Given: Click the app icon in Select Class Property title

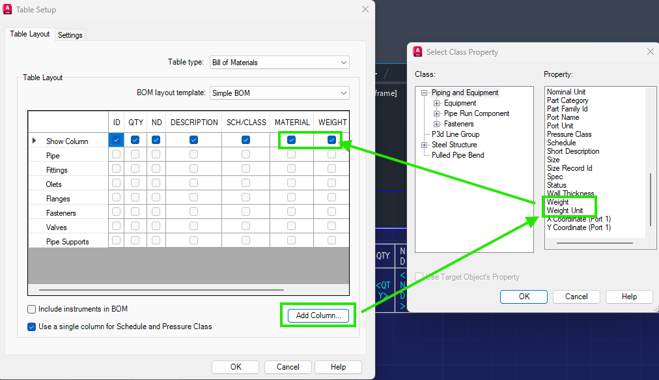Looking at the screenshot, I should pyautogui.click(x=417, y=51).
